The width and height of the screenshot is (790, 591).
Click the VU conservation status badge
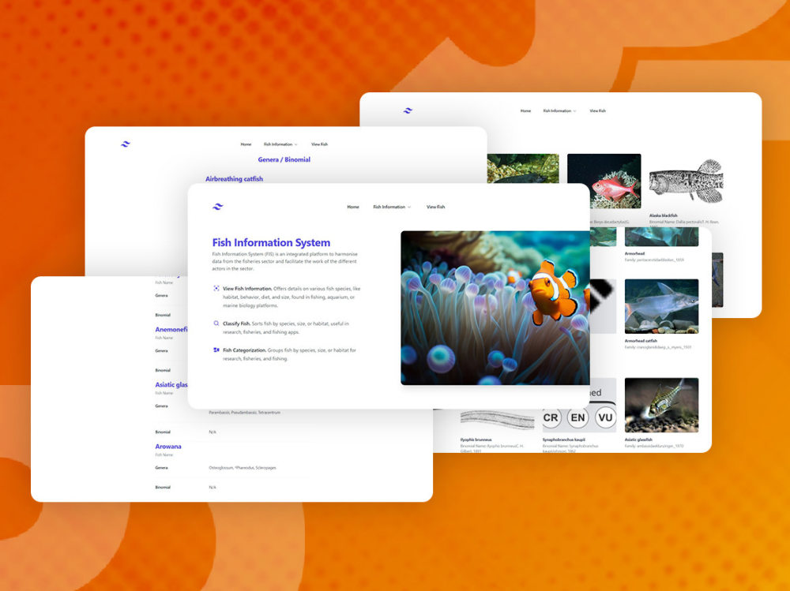[x=605, y=417]
